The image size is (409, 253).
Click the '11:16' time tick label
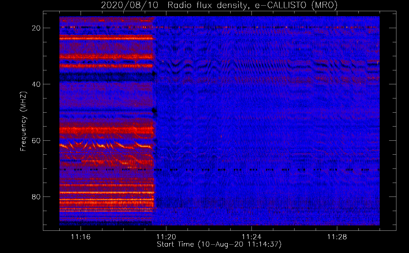pyautogui.click(x=81, y=237)
